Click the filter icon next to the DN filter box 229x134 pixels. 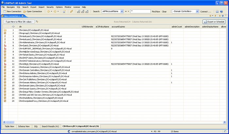pos(37,22)
